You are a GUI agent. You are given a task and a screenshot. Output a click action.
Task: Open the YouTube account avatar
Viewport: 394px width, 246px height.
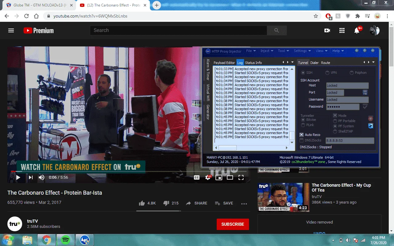[375, 30]
